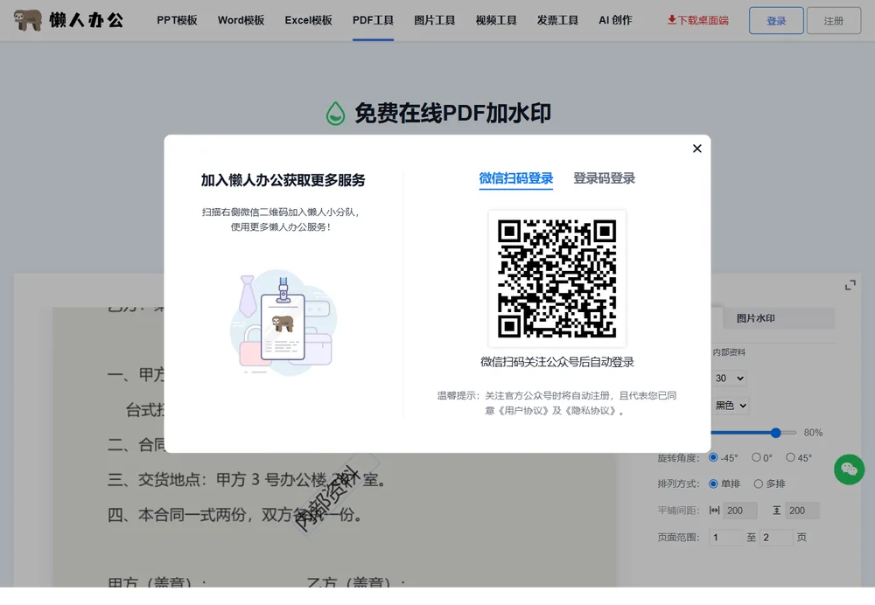Select the -45° rotation radio button
The image size is (875, 605).
(x=713, y=457)
